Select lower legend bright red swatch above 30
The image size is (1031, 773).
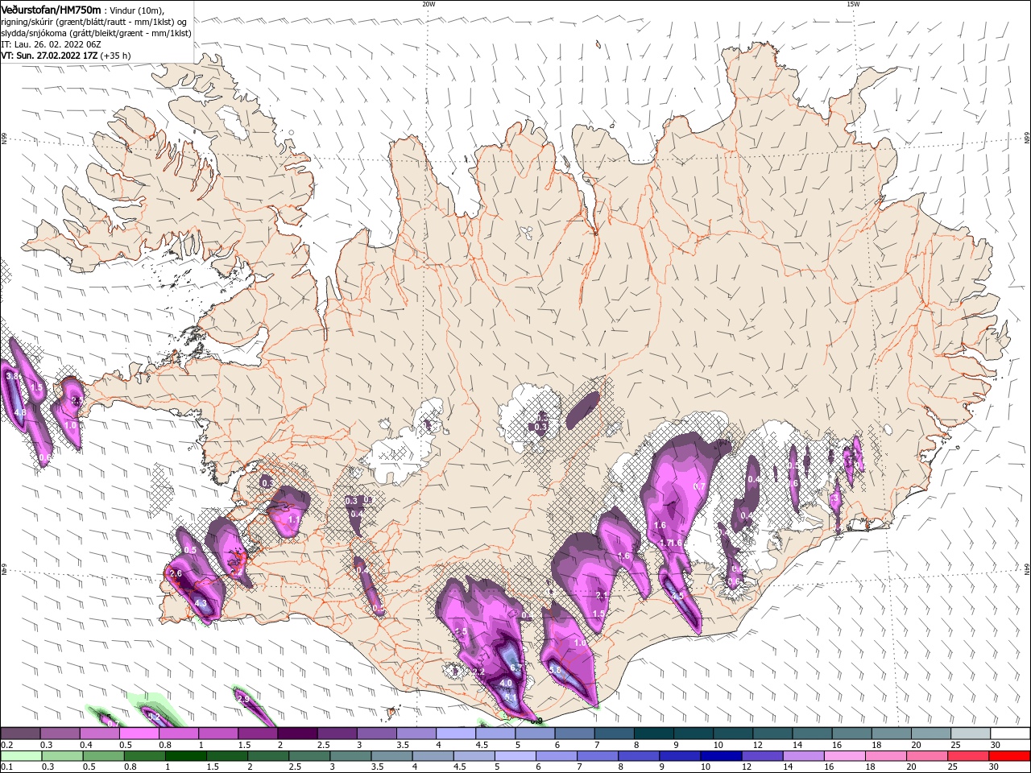(1010, 756)
